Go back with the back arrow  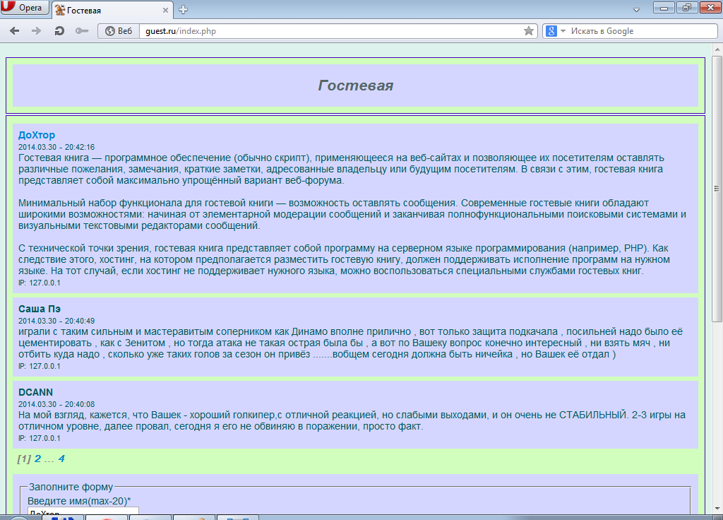click(15, 31)
